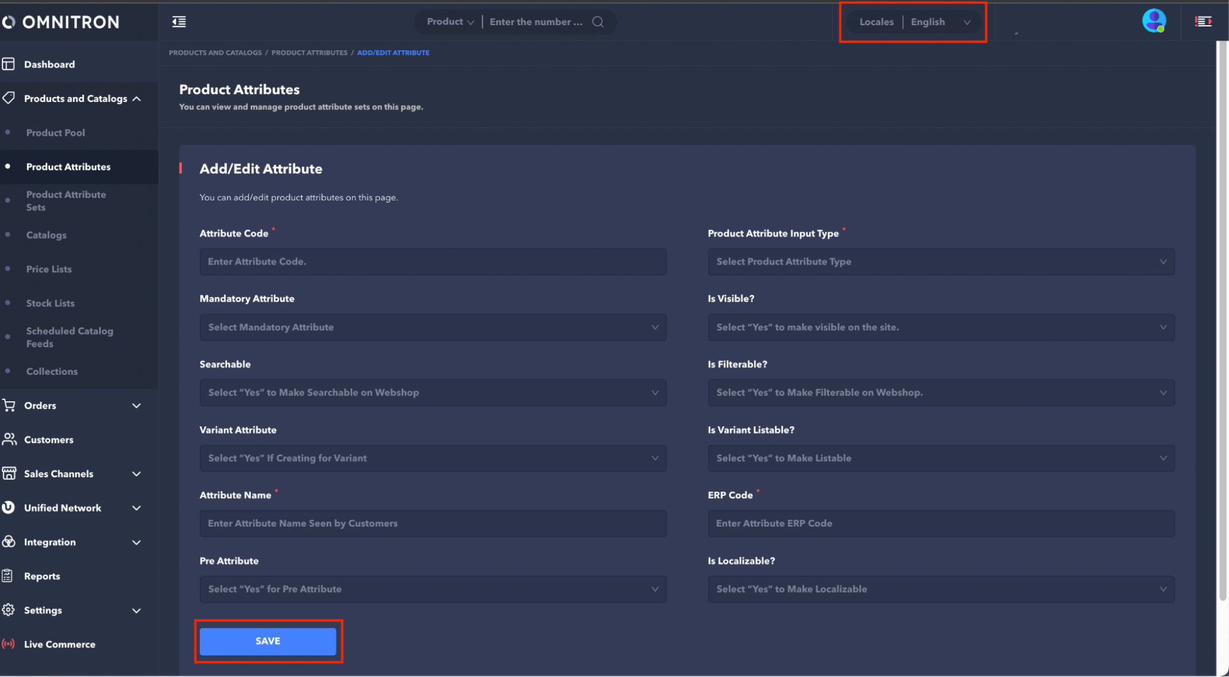Click the search magnifier icon
This screenshot has height=677, width=1229.
(x=598, y=22)
